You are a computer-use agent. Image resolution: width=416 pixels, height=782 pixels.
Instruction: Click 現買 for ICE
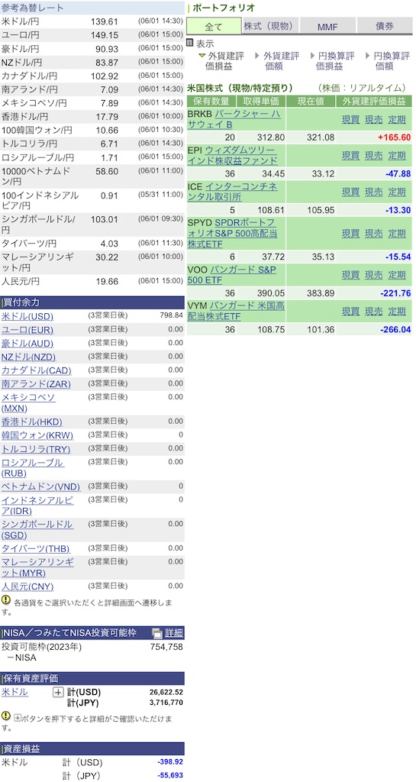click(x=350, y=192)
